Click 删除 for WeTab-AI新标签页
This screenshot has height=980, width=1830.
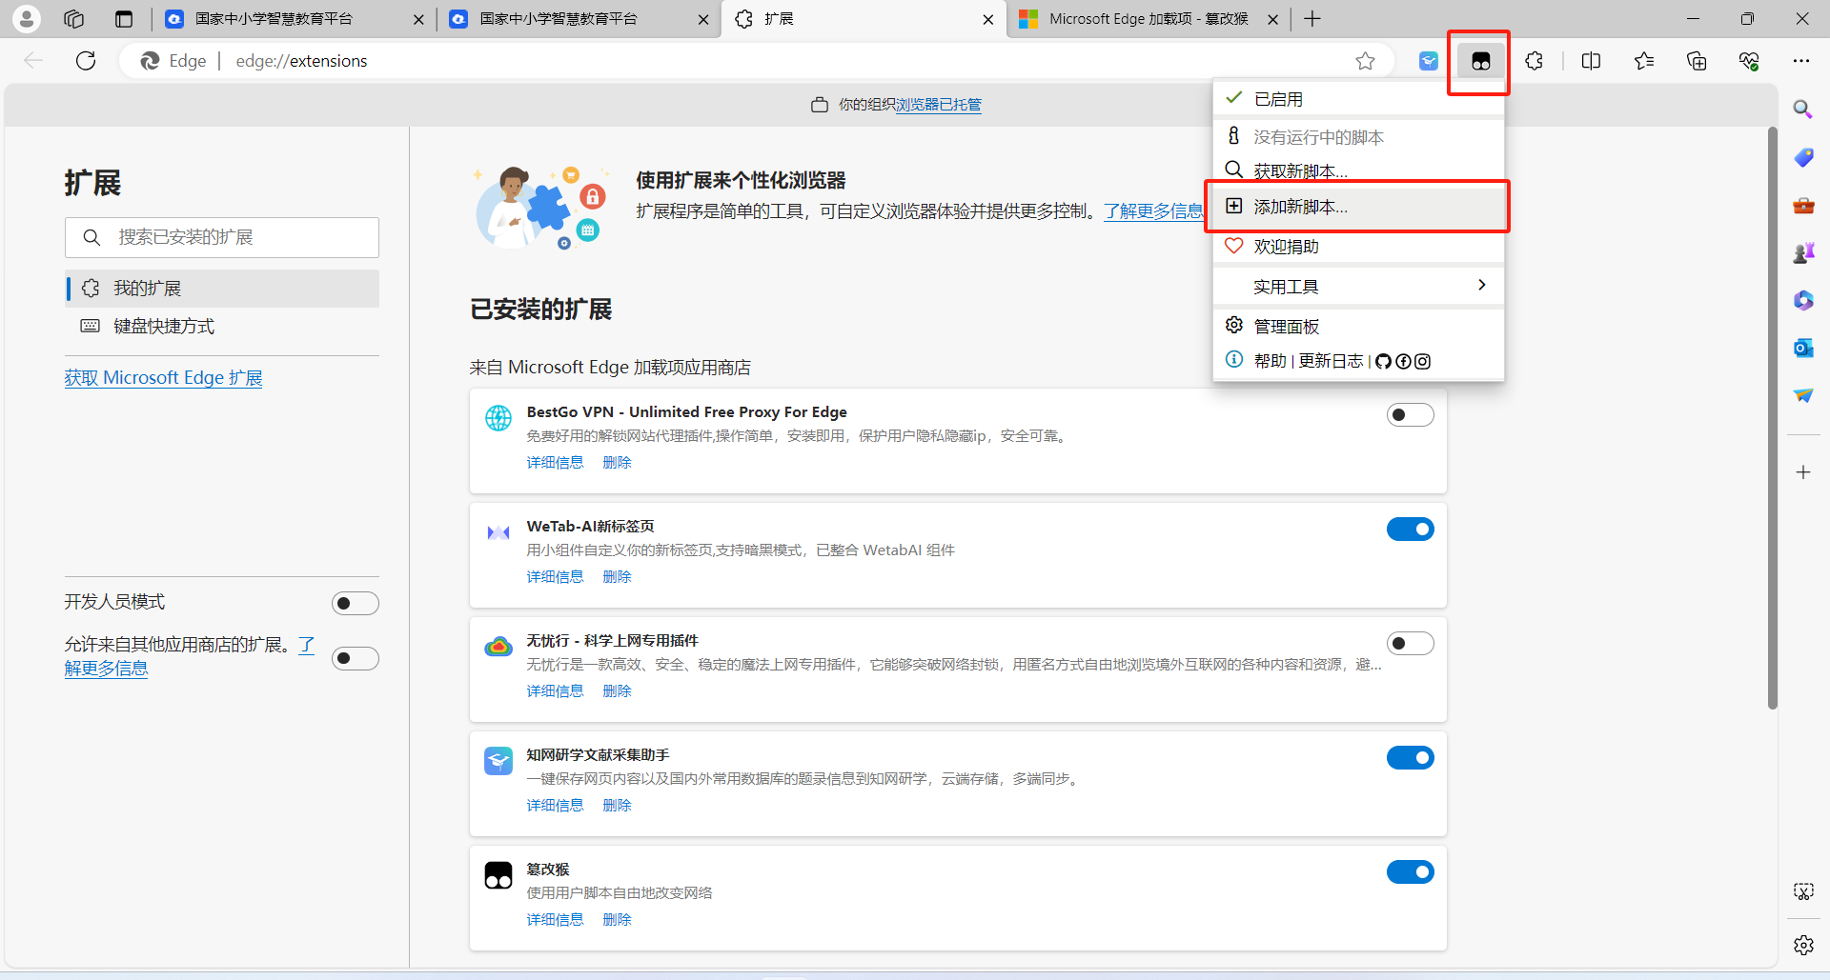click(x=617, y=576)
